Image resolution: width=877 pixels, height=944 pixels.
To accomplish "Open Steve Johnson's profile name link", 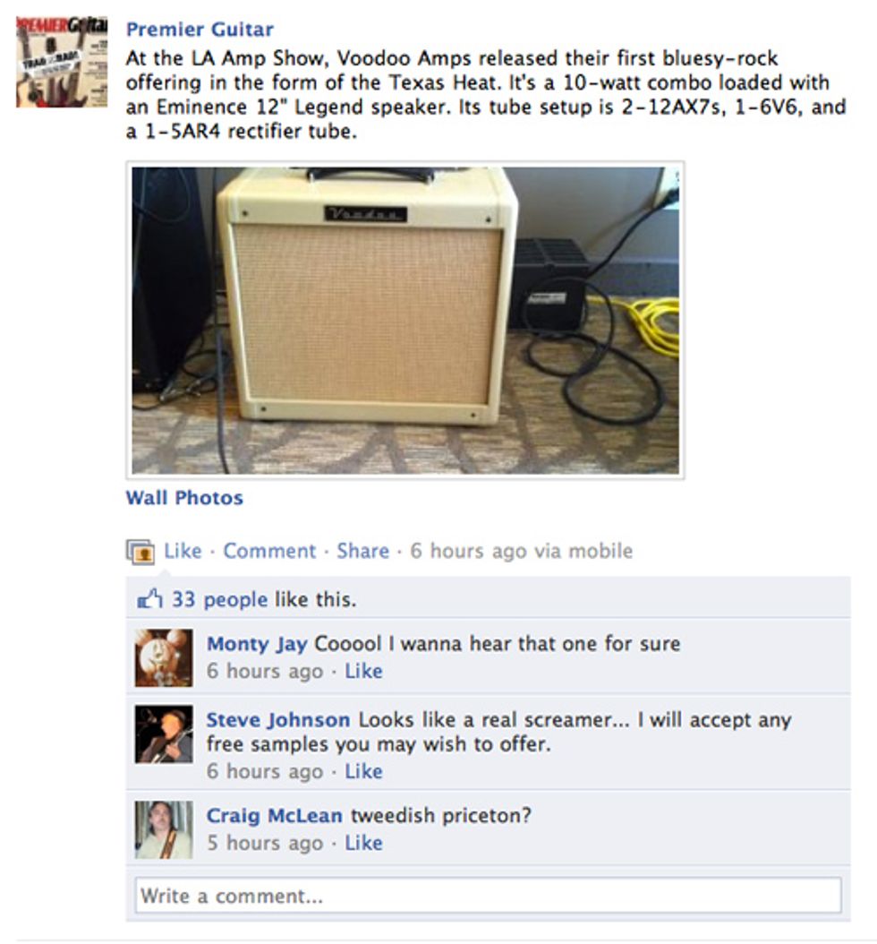I will pyautogui.click(x=278, y=720).
